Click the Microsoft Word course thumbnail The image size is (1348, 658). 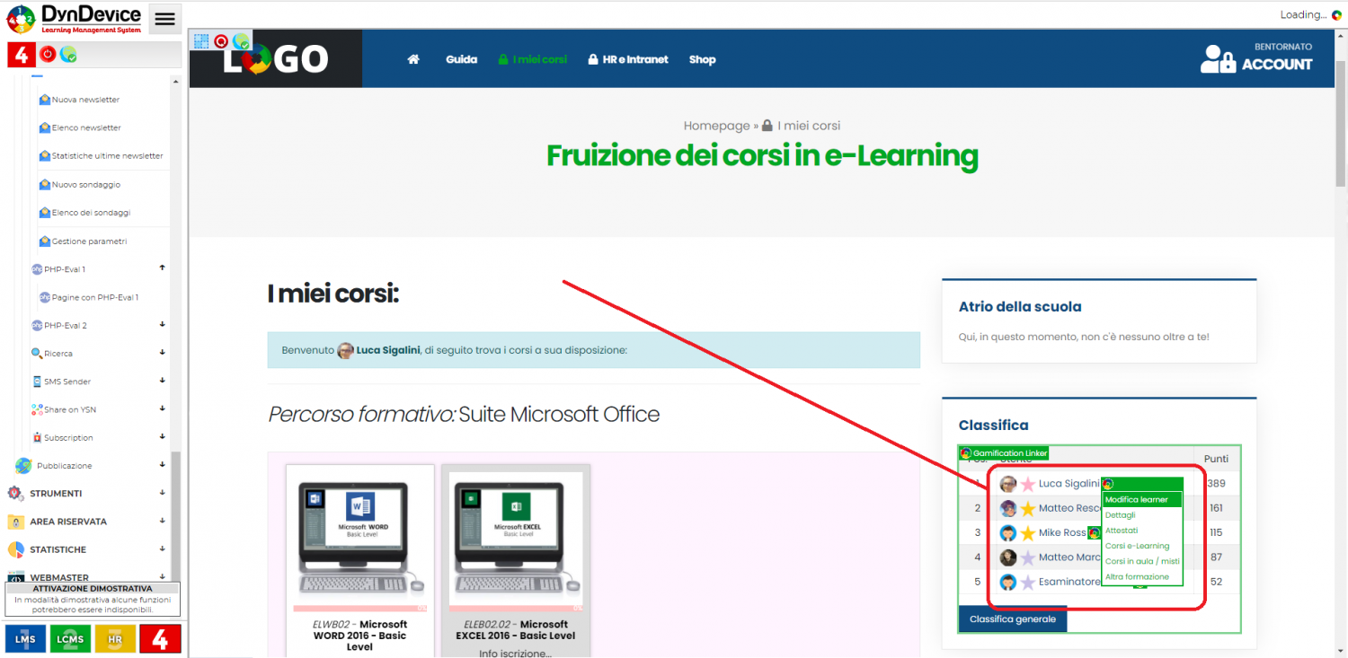click(x=359, y=534)
